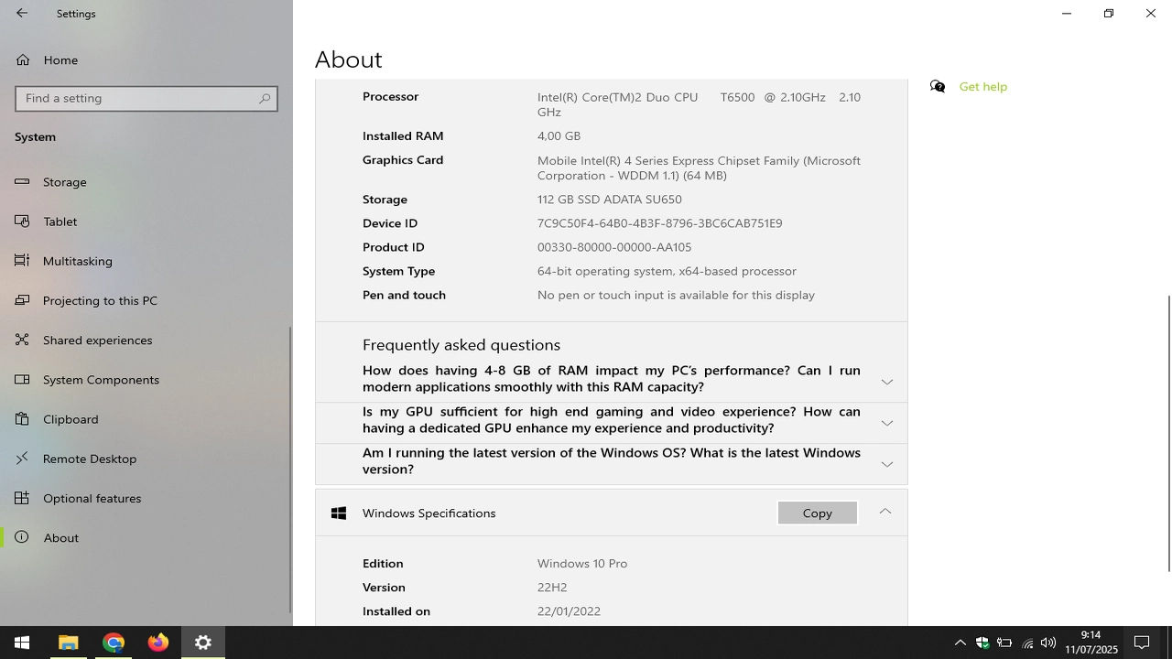Click the taskbar clock and date

tap(1091, 643)
